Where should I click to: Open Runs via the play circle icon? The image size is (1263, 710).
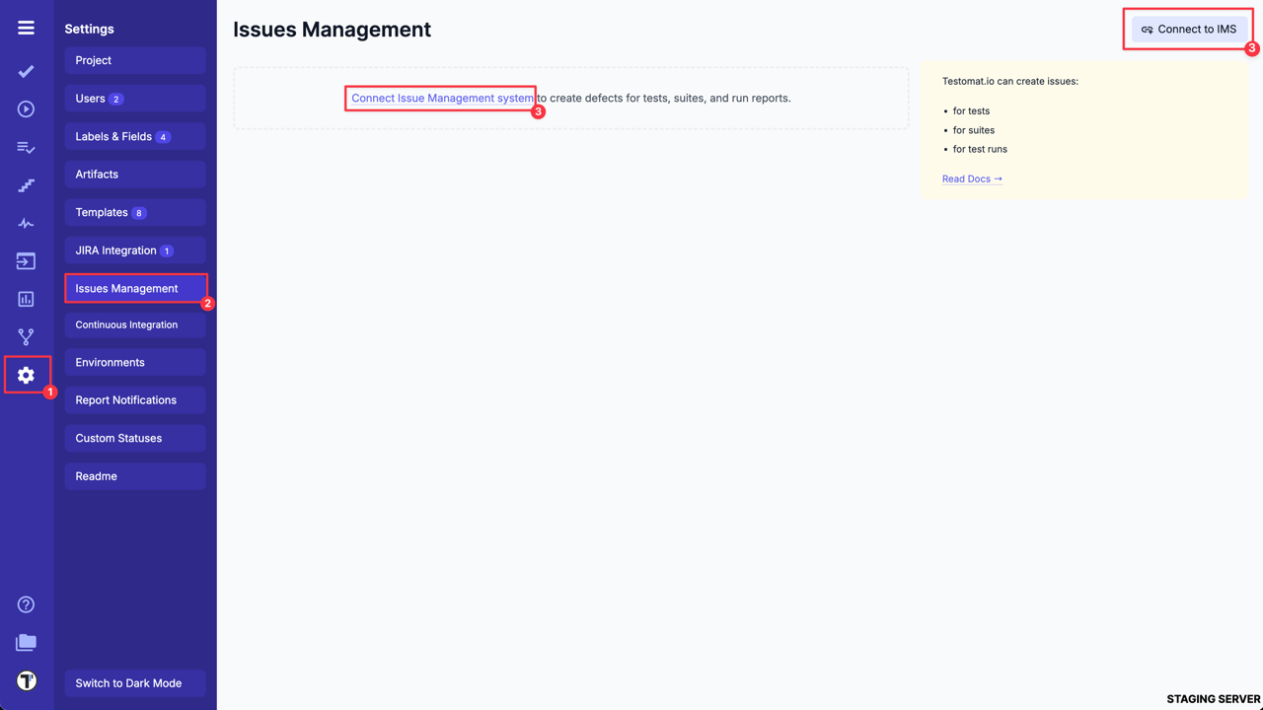(27, 109)
